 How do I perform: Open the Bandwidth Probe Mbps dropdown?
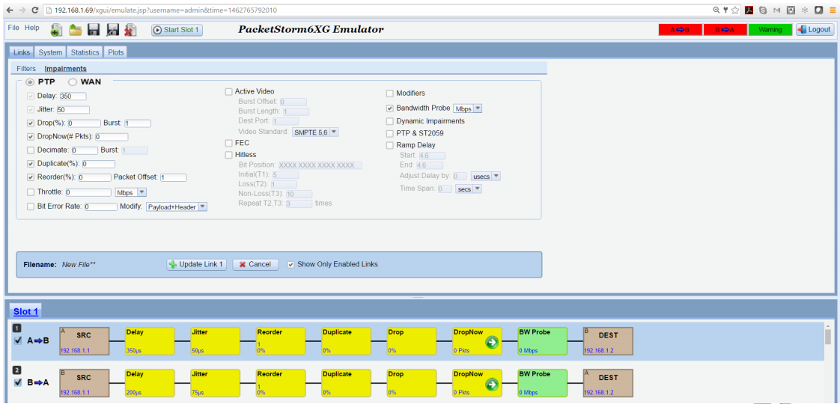pos(468,108)
